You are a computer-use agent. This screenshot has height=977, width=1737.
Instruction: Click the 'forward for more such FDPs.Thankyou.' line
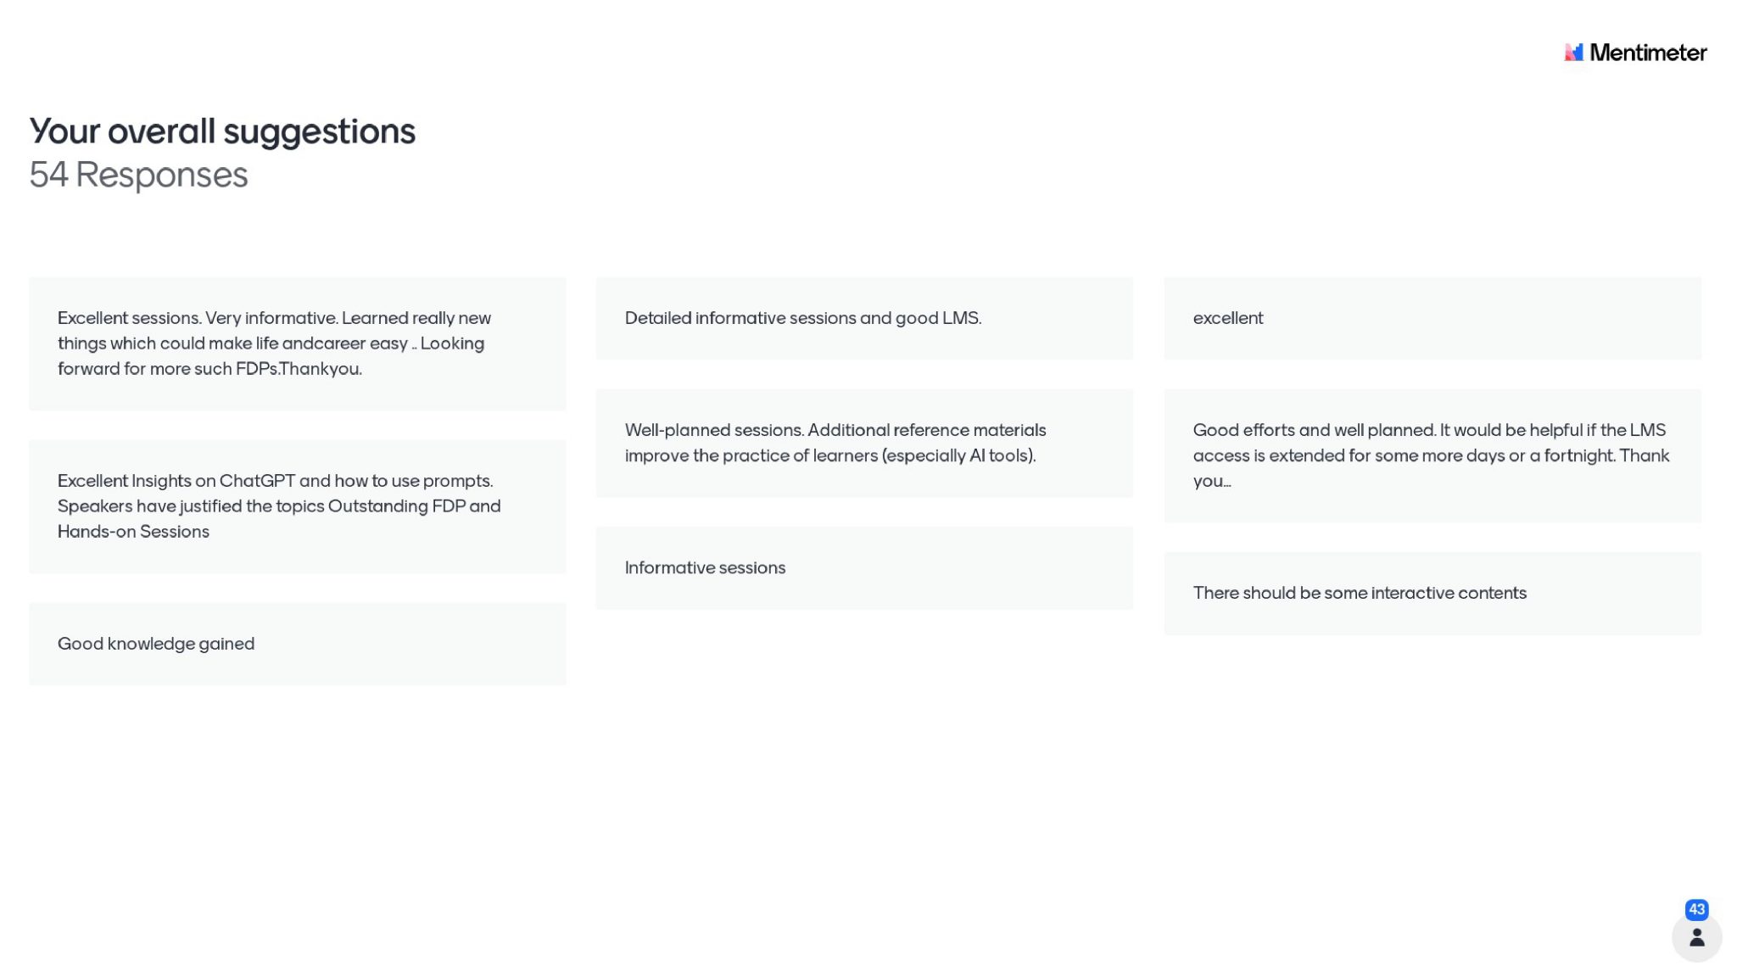(x=209, y=369)
